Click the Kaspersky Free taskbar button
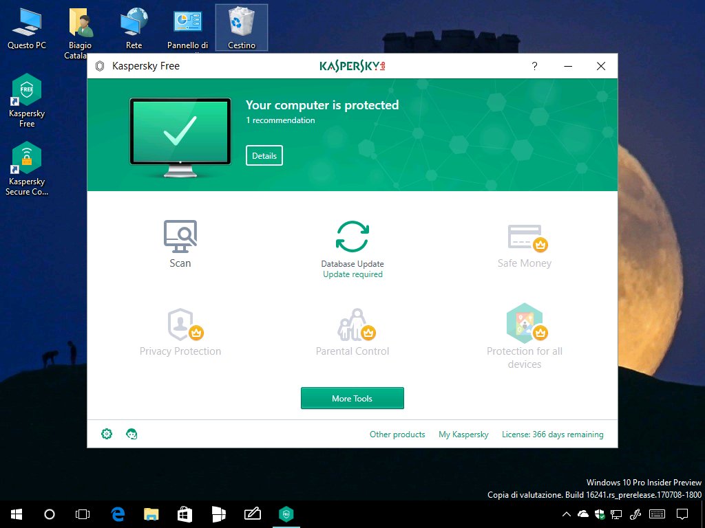Viewport: 705px width, 528px height. pyautogui.click(x=286, y=514)
